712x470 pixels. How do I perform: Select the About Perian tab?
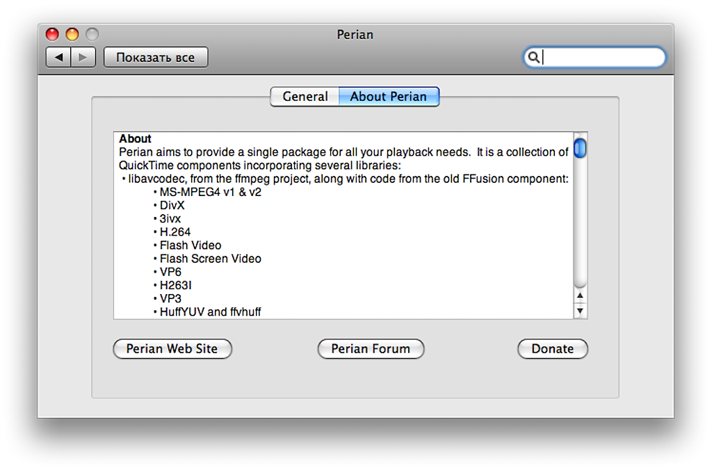click(x=388, y=97)
